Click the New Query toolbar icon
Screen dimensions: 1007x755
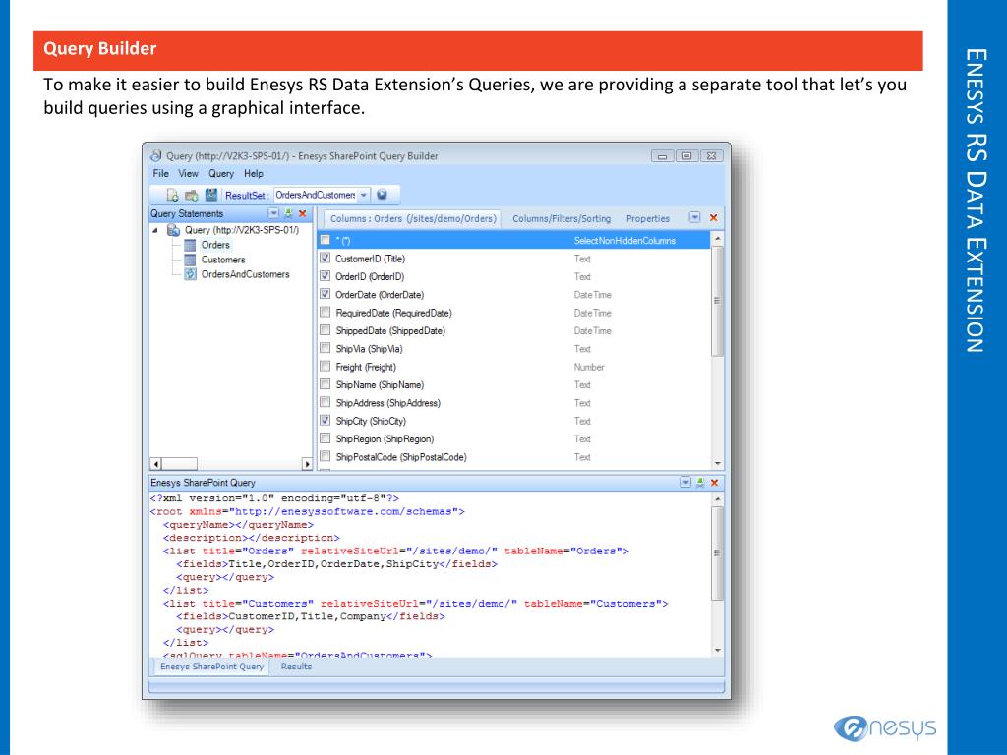click(172, 195)
